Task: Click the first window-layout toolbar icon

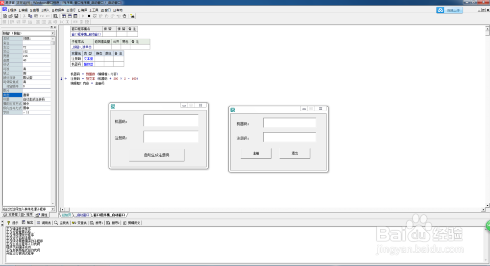Action: 64,16
